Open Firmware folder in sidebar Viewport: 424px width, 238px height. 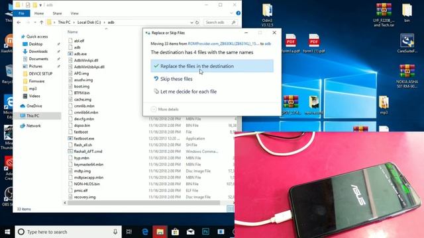(36, 81)
